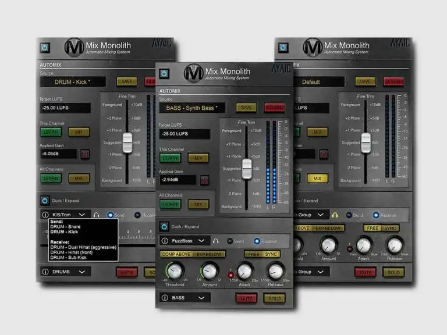
Task: Click the headphones icon next to FuzzBass
Action: pyautogui.click(x=216, y=241)
